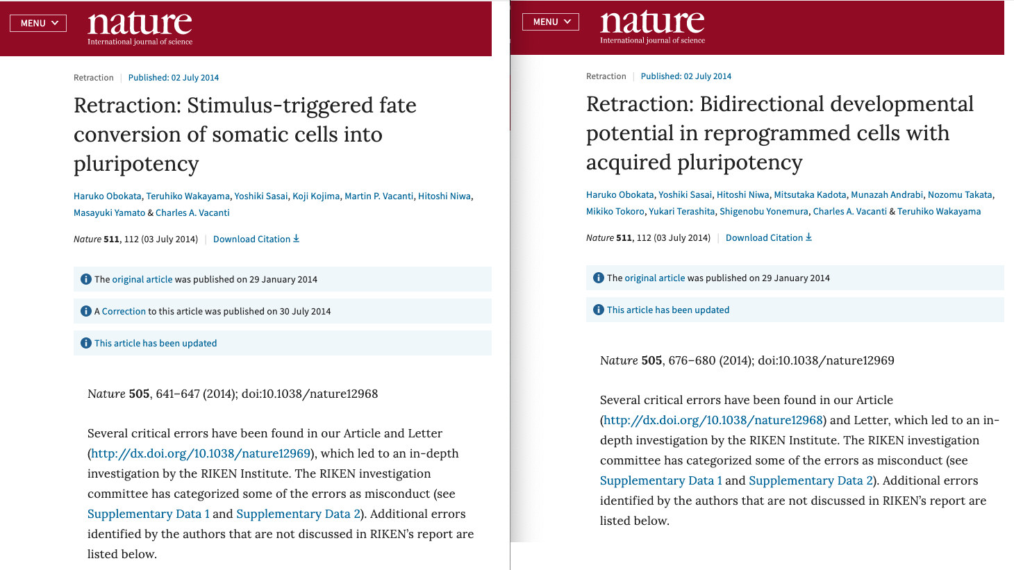This screenshot has width=1014, height=570.
Task: Open 'original article' link on right page
Action: pos(654,278)
